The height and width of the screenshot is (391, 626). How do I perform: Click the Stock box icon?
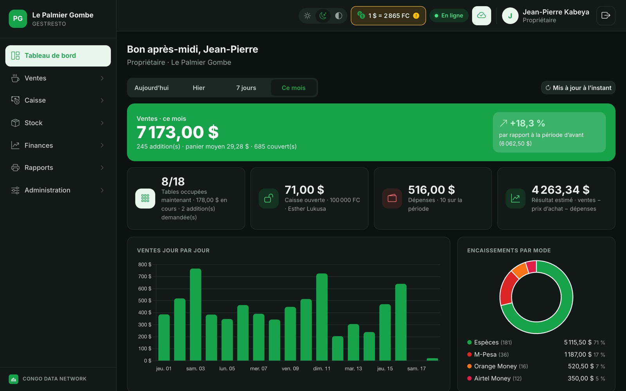pyautogui.click(x=15, y=123)
